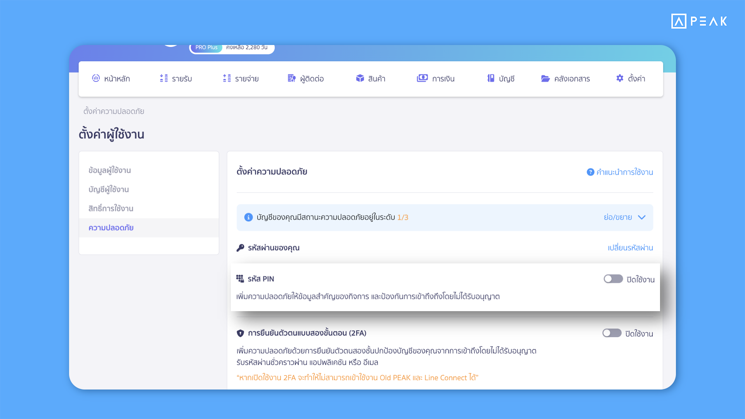This screenshot has height=419, width=745.
Task: Click the income icon (รายรับ)
Action: [164, 78]
